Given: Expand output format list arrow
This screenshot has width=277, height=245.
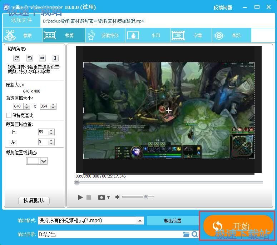Looking at the screenshot, I should pyautogui.click(x=140, y=221).
